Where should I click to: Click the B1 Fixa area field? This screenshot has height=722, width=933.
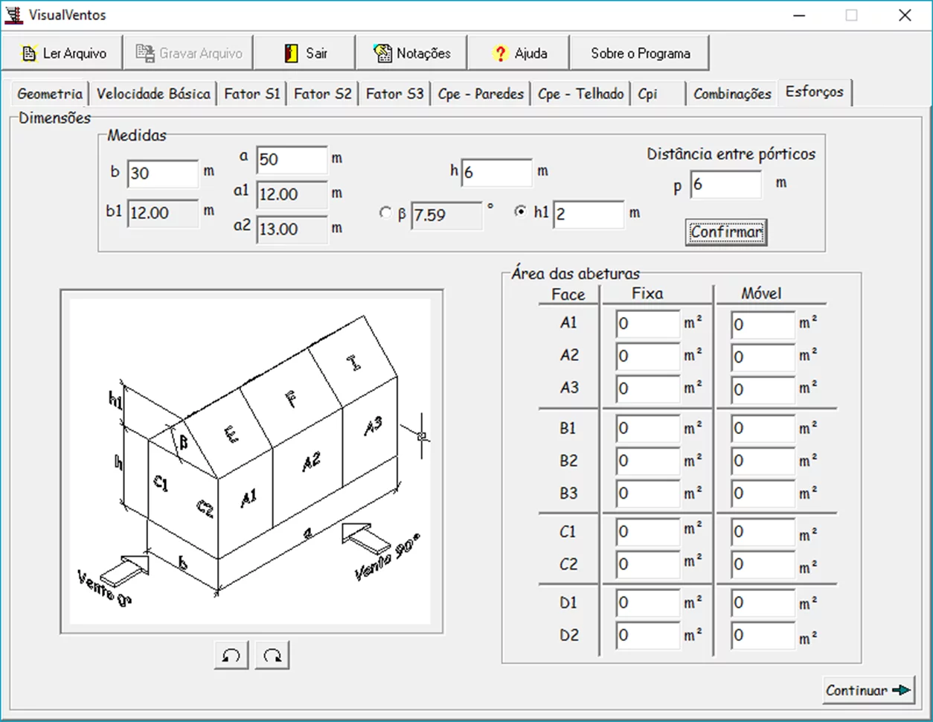pyautogui.click(x=648, y=429)
